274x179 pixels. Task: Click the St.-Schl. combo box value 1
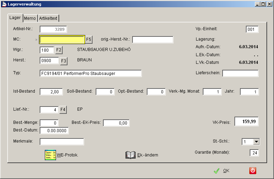click(248, 142)
